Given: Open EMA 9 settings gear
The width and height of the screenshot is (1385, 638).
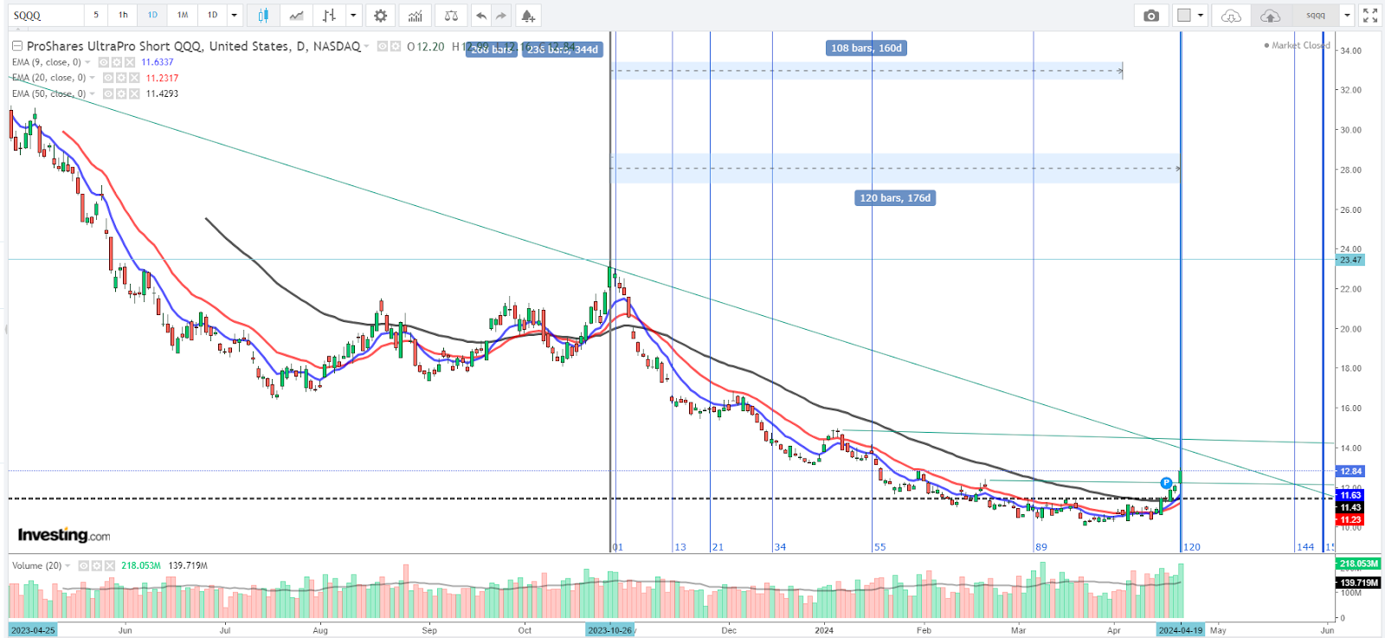Looking at the screenshot, I should (x=117, y=62).
